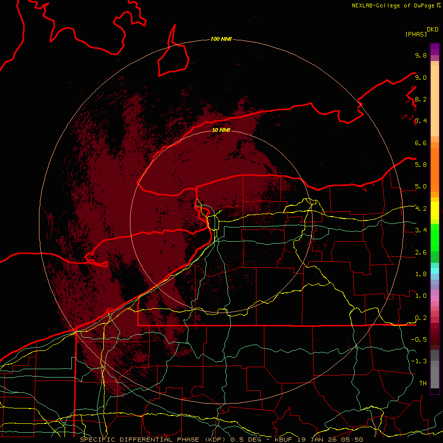Click the 0.5 DEG elevation label in footer

pyautogui.click(x=247, y=440)
